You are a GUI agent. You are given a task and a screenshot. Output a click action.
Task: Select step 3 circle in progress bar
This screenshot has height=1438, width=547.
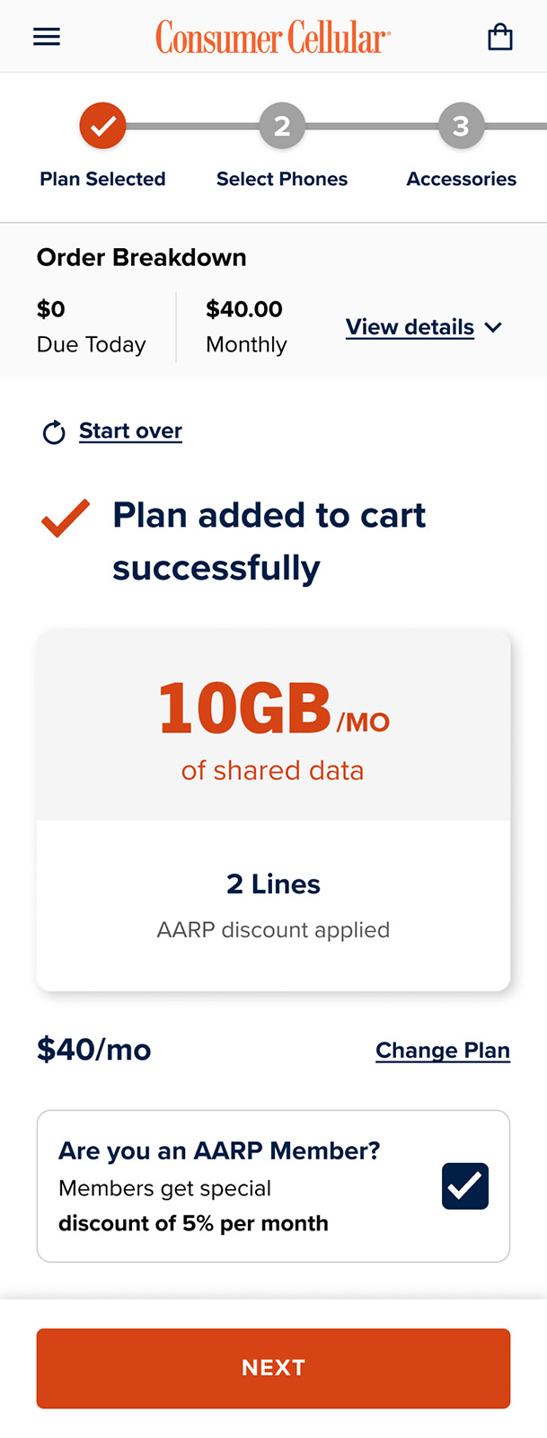(x=461, y=126)
